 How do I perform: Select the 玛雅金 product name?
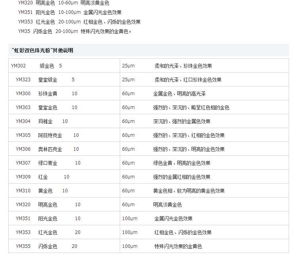point(45,121)
